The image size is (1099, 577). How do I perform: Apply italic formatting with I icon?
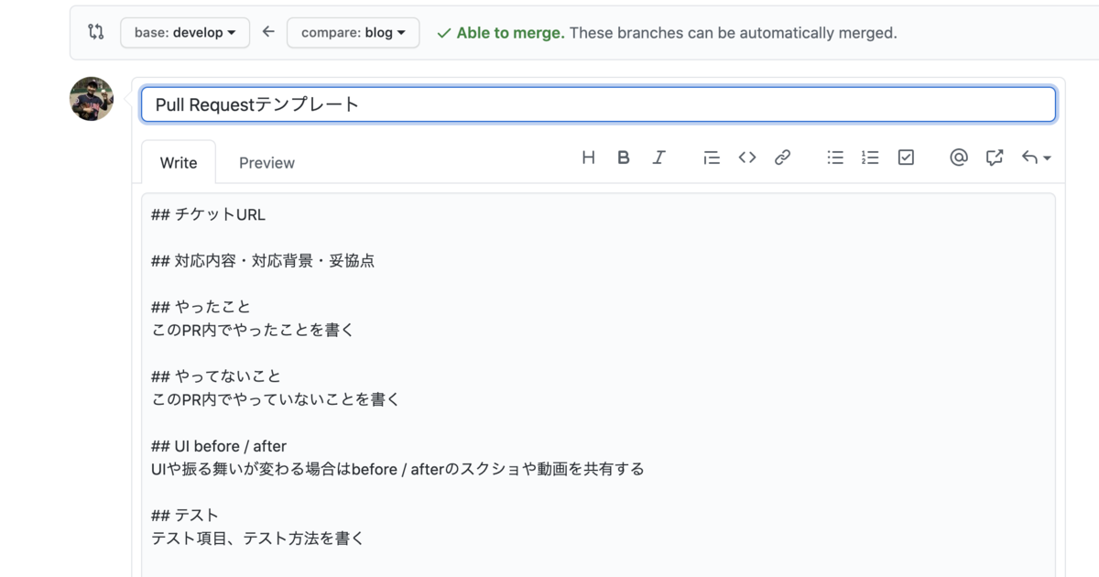[x=658, y=158]
